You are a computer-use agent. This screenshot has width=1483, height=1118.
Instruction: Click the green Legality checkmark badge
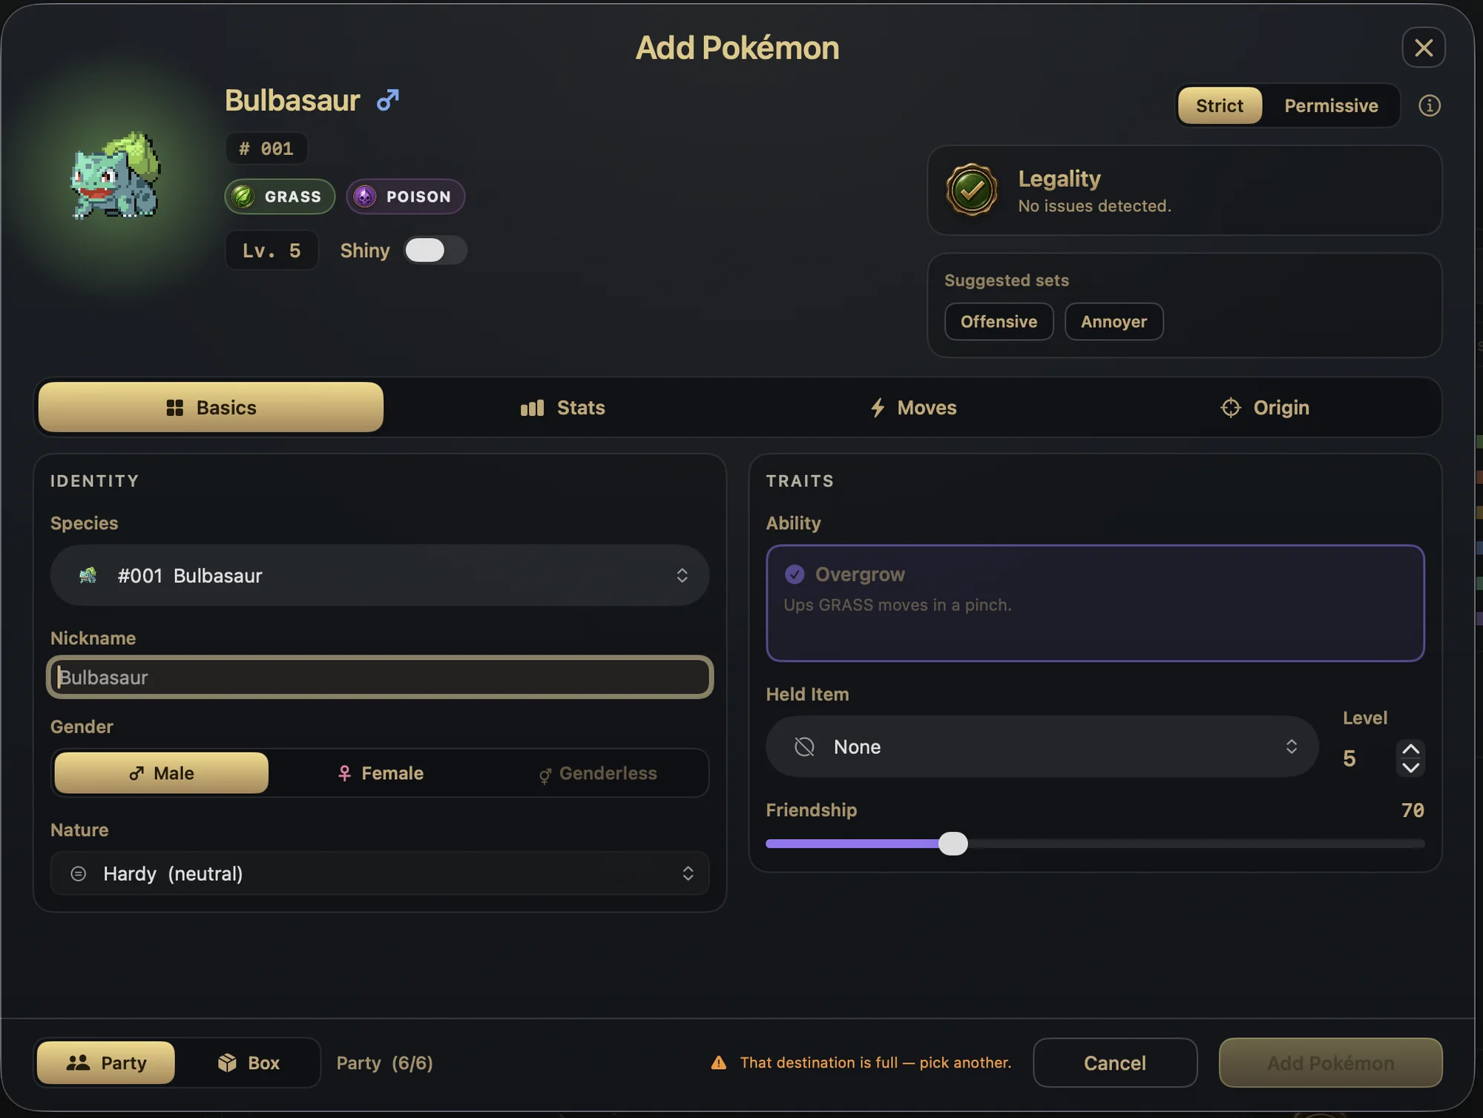click(971, 191)
